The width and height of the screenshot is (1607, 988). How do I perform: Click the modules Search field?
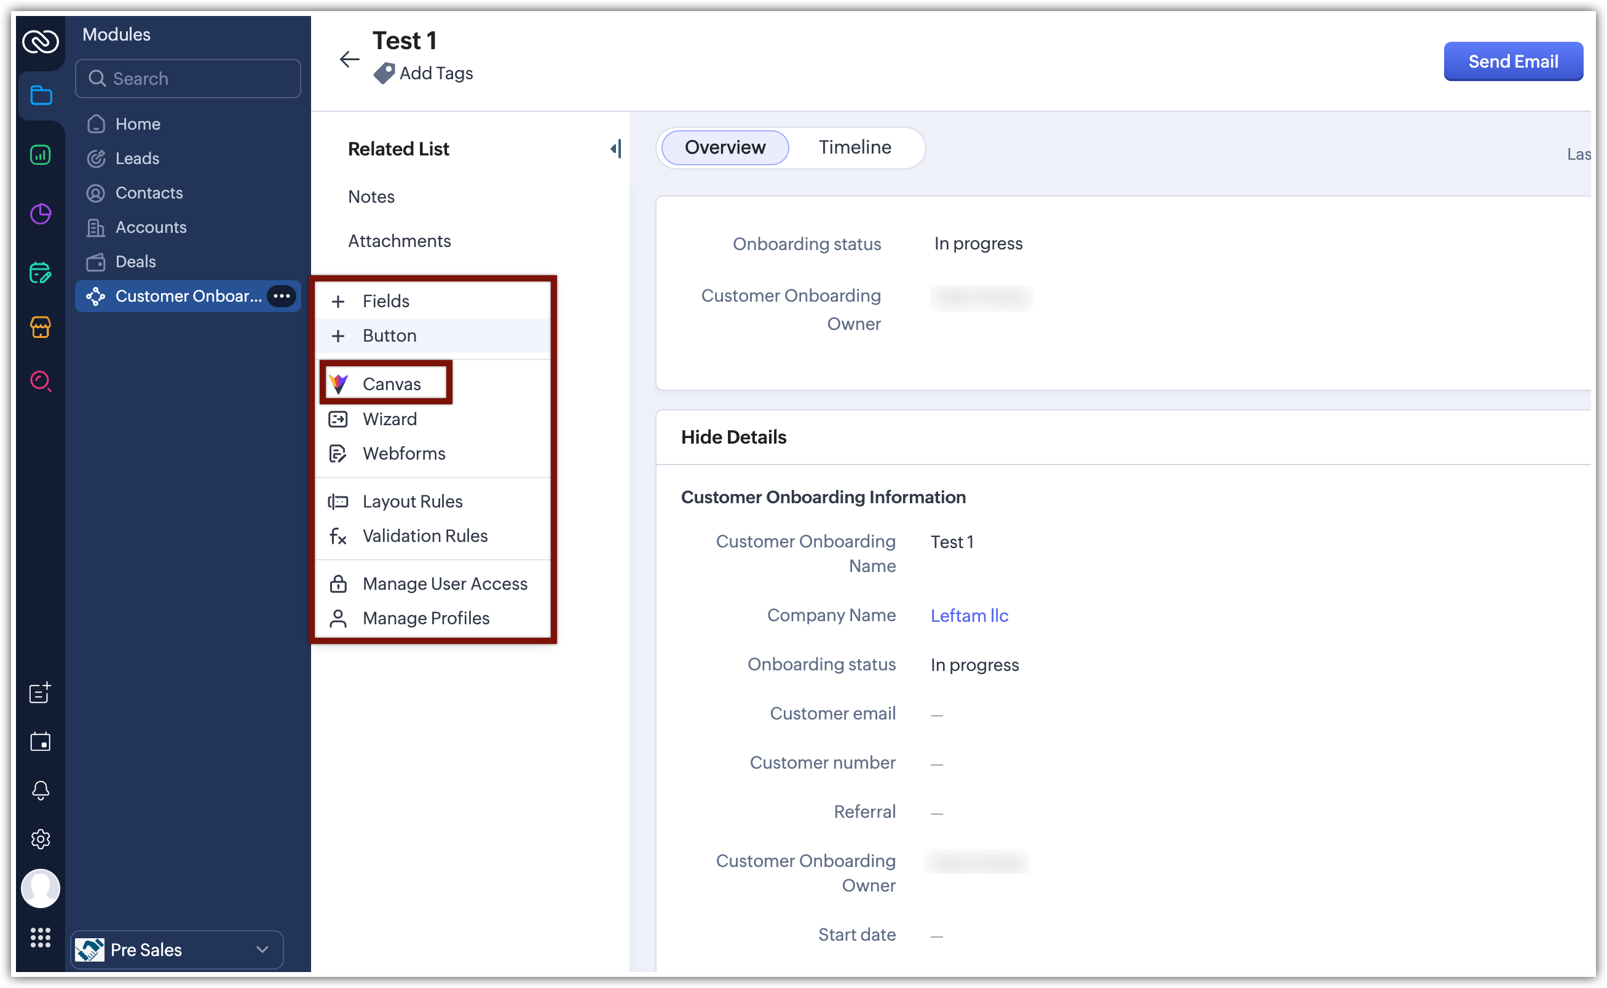(x=188, y=79)
